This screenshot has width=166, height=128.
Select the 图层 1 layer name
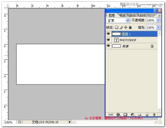(126, 34)
